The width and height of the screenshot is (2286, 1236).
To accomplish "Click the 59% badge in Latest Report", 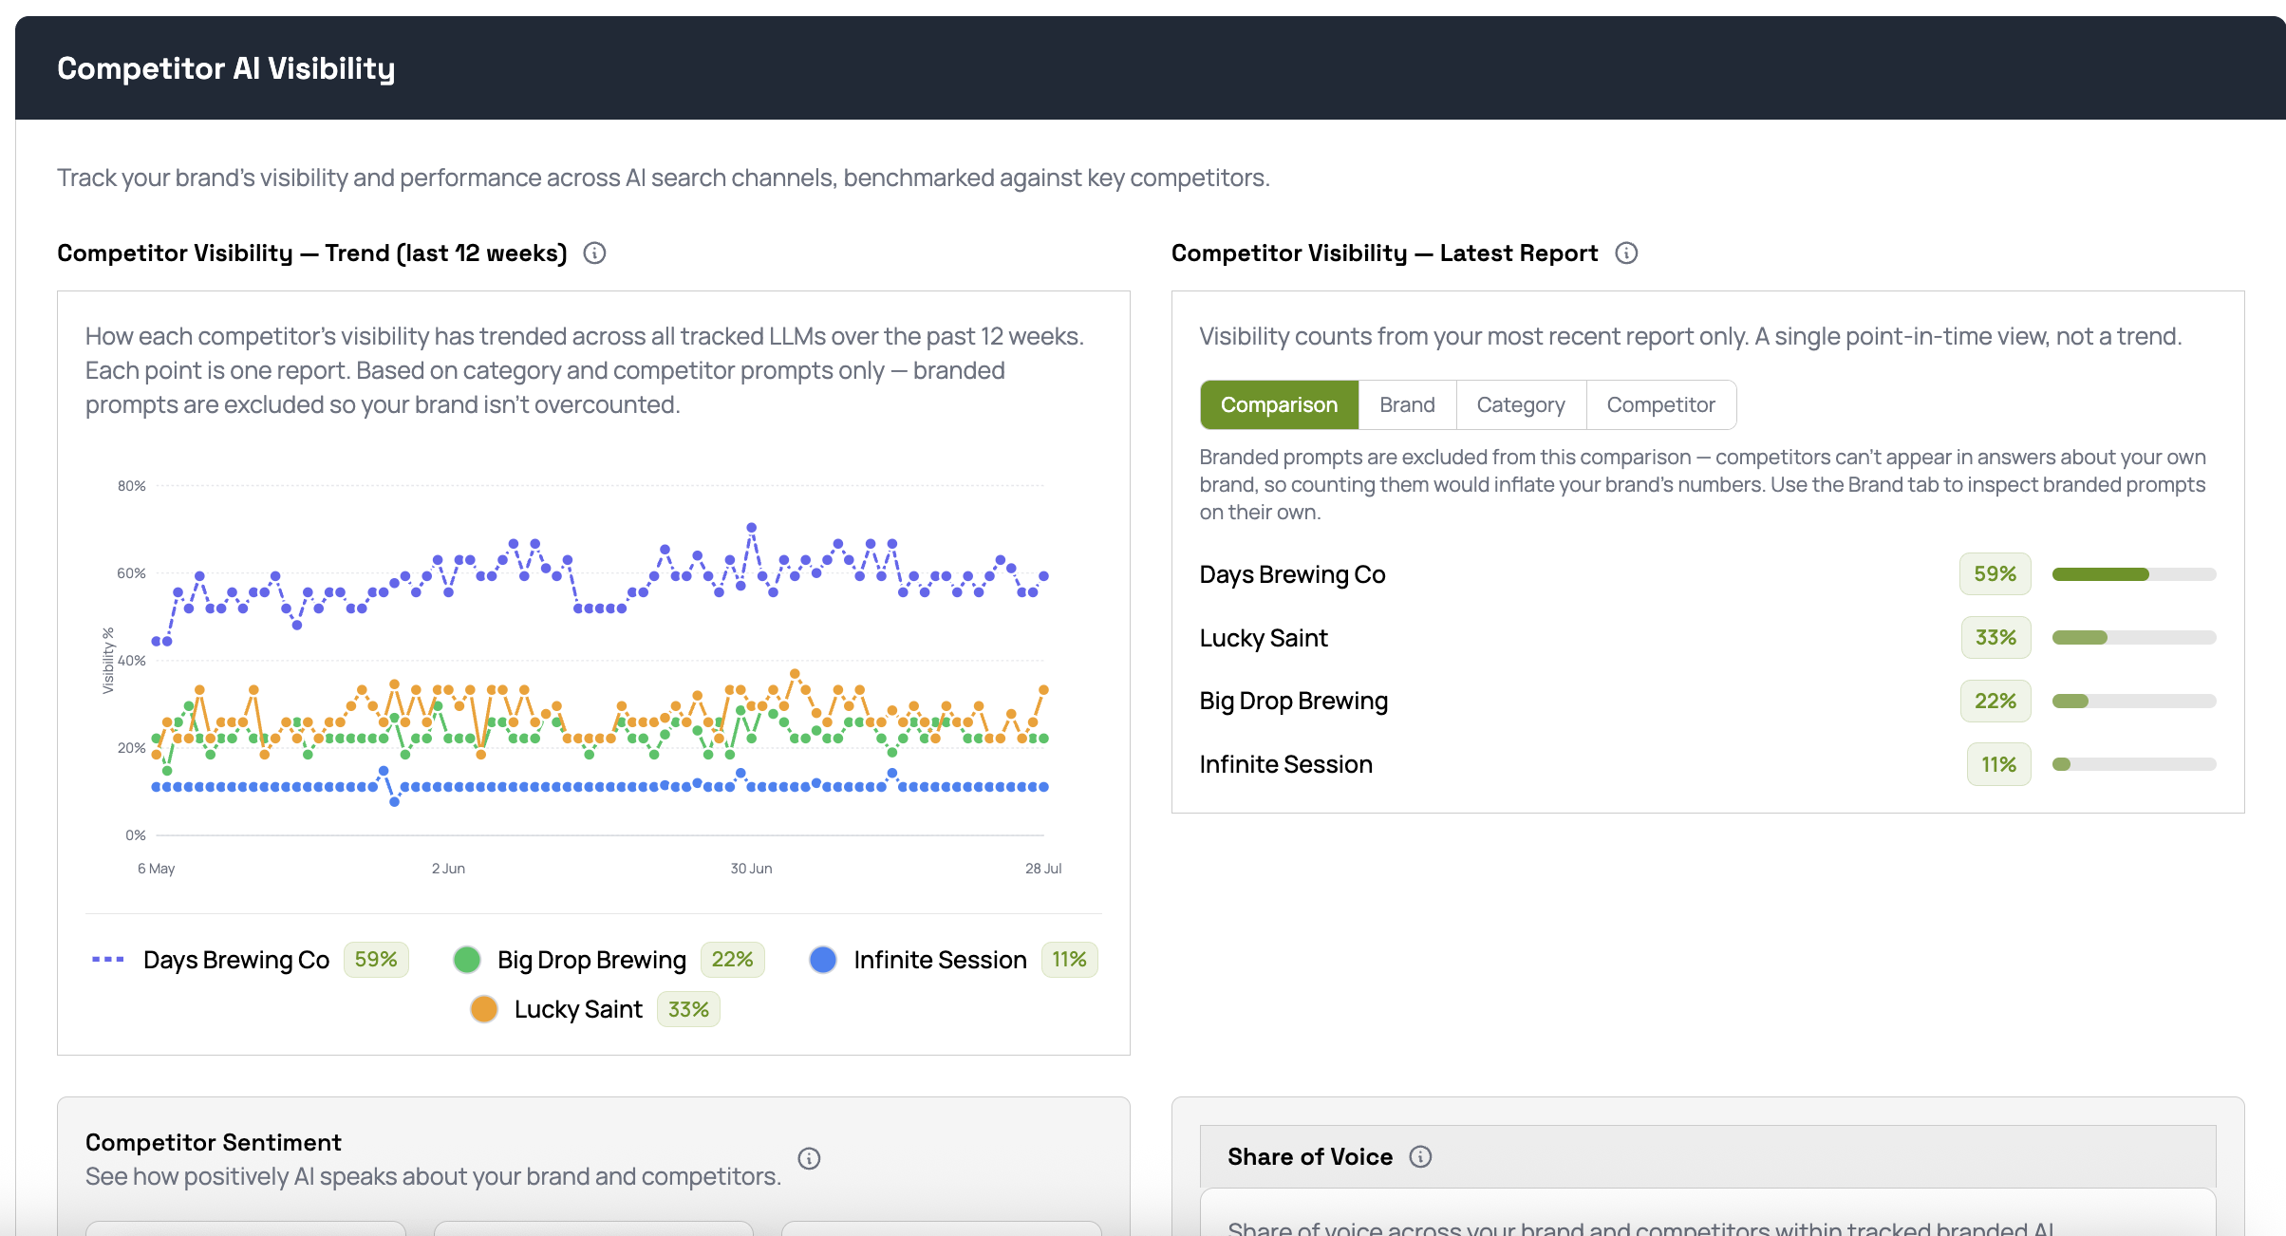I will [1996, 574].
